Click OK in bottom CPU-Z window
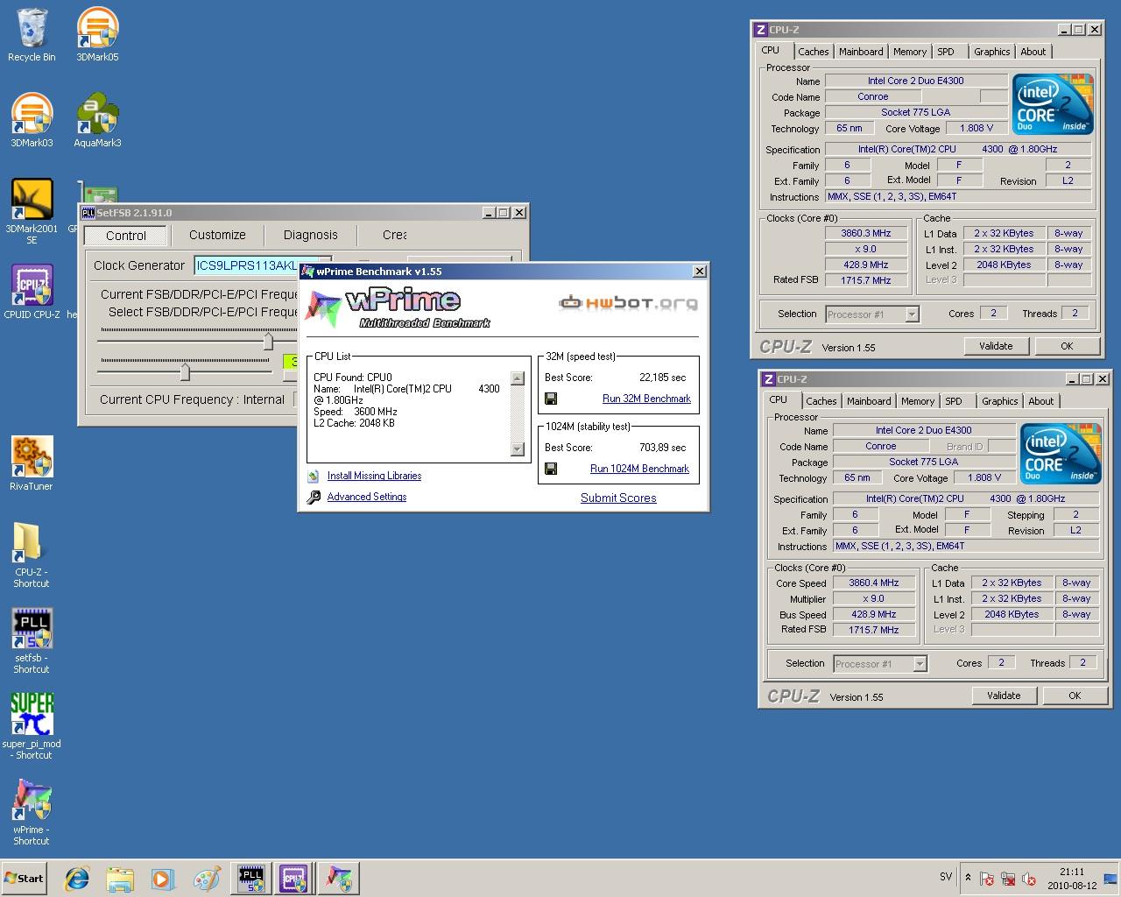 coord(1075,696)
